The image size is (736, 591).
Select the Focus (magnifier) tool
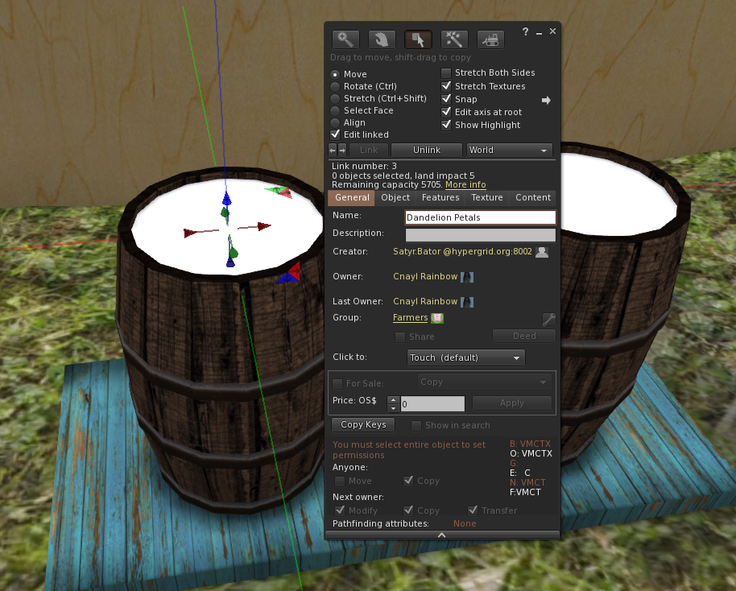[345, 39]
